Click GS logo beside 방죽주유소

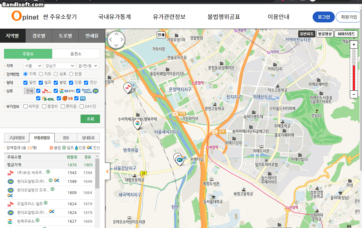tap(10, 221)
